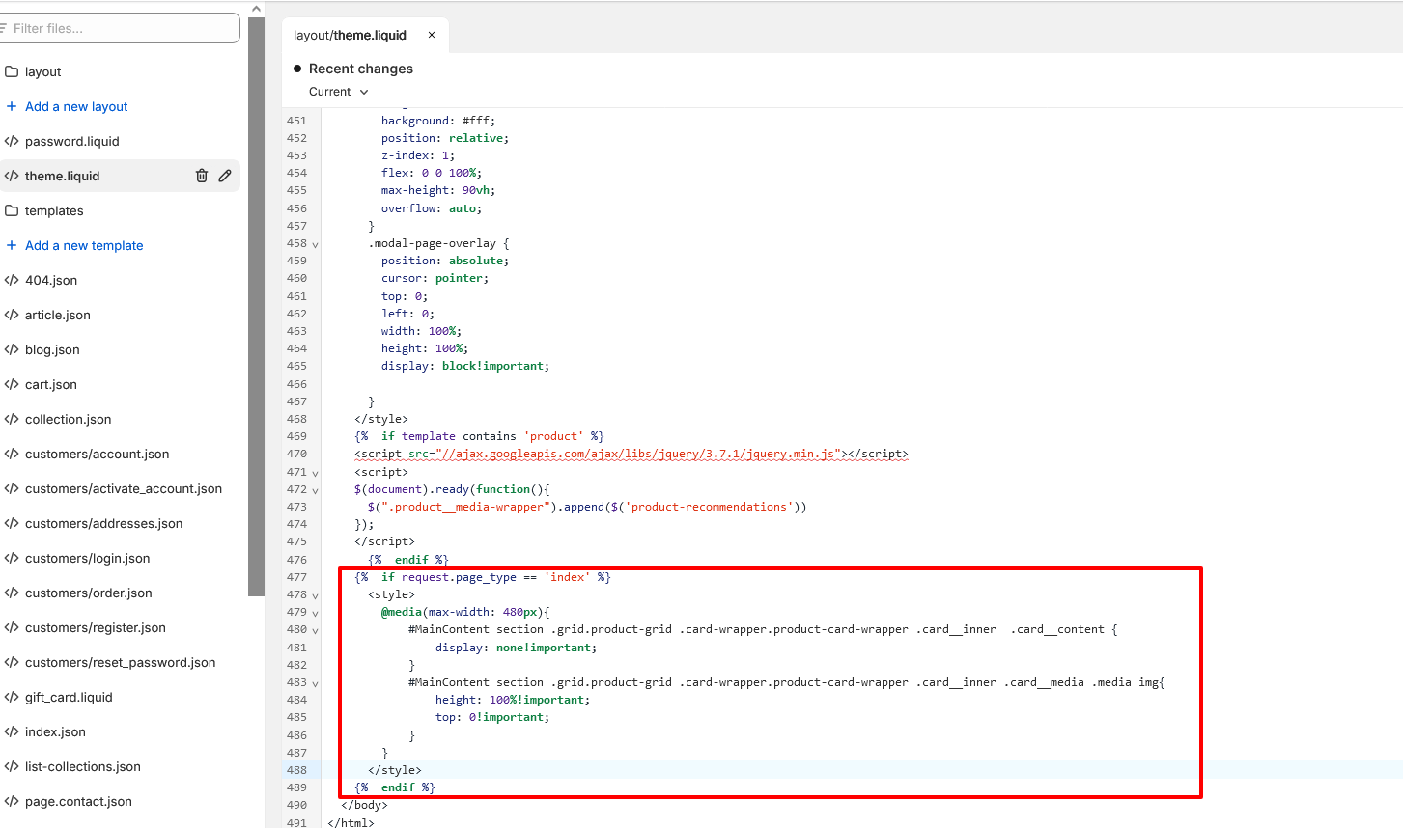This screenshot has height=828, width=1403.
Task: Click the templates folder icon
Action: (12, 210)
